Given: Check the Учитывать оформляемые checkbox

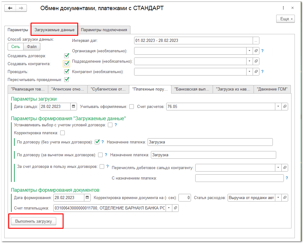Looking at the screenshot, I should coord(131,106).
